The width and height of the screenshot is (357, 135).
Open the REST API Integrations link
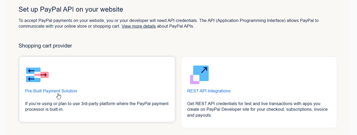click(209, 91)
